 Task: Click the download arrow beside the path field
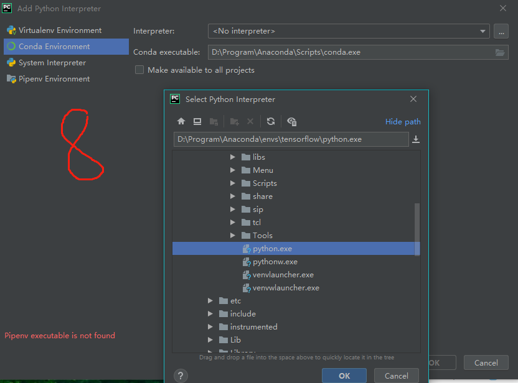click(415, 139)
